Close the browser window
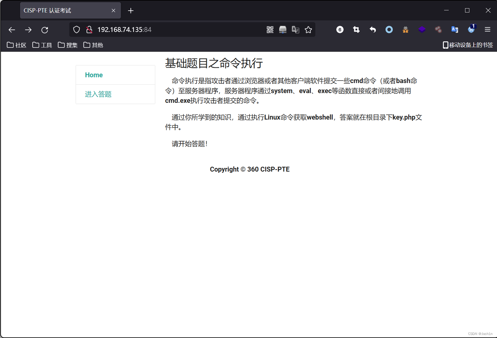The height and width of the screenshot is (338, 497). 488,10
